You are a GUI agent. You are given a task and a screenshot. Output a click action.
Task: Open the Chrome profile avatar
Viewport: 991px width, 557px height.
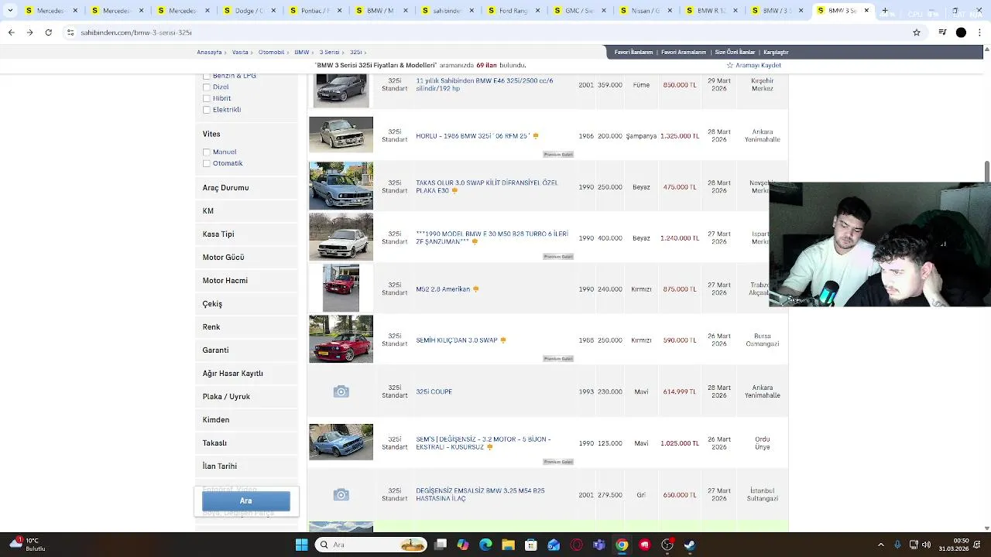[961, 32]
